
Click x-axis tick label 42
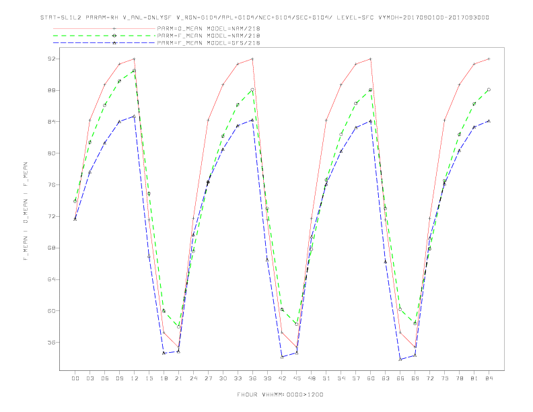(x=282, y=378)
